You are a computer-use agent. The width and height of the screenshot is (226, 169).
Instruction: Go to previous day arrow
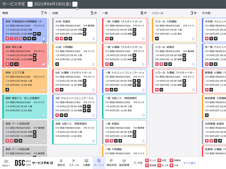pos(30,4)
